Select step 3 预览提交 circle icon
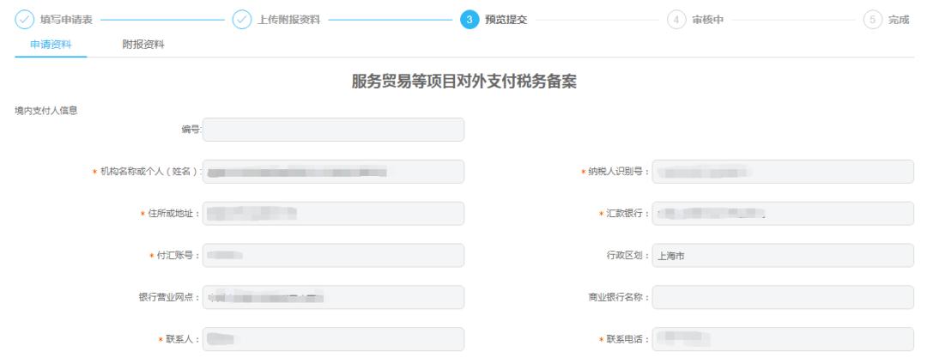 coord(470,20)
